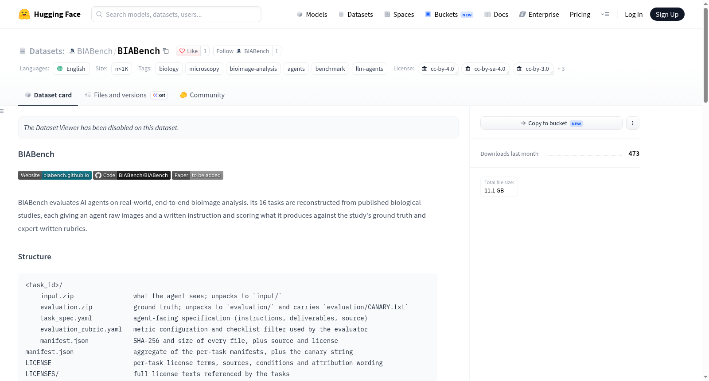Screen dimensions: 709x381
Task: Click the Copy to bucket button
Action: pos(551,123)
